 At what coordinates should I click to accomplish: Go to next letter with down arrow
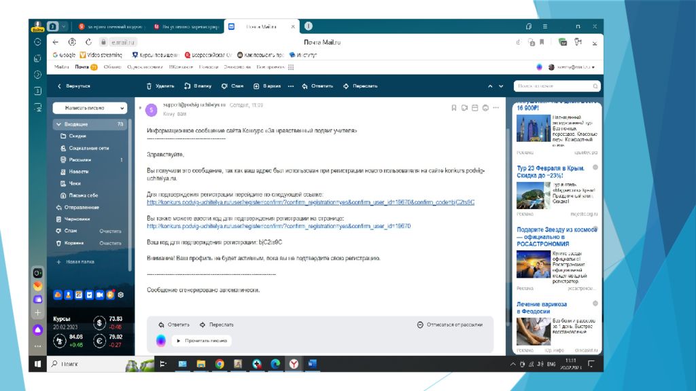(x=501, y=86)
